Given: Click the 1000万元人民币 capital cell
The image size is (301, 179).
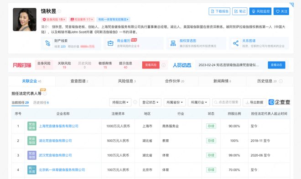Looking at the screenshot, I should tap(118, 126).
